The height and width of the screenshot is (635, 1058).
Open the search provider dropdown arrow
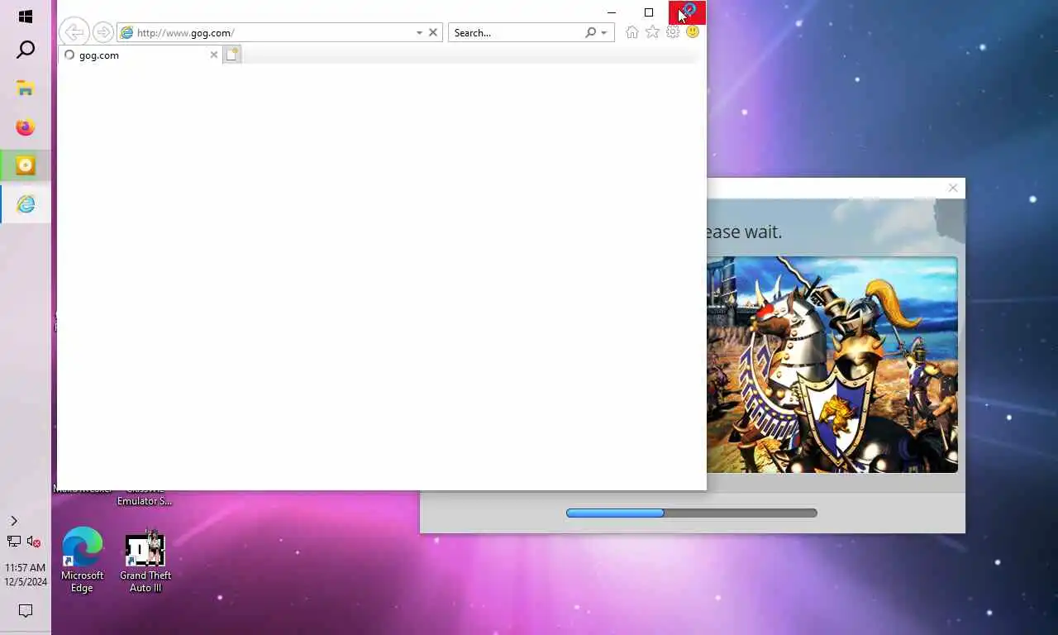pyautogui.click(x=604, y=33)
